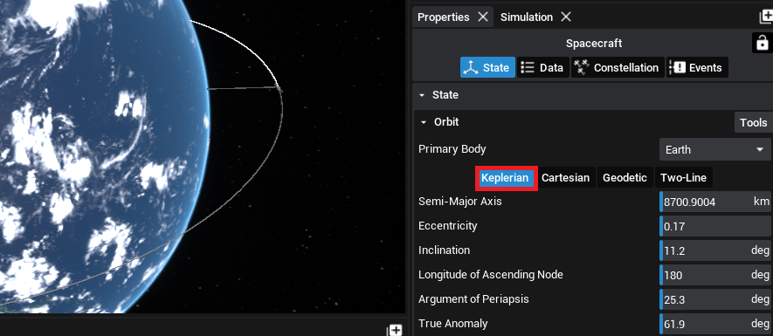This screenshot has height=336, width=773.
Task: Click the add panel icon at top right
Action: pyautogui.click(x=766, y=17)
